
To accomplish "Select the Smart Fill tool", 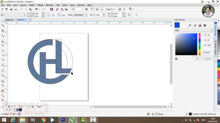I will coord(2,100).
